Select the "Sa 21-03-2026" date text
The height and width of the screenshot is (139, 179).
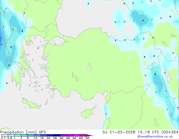(119, 132)
